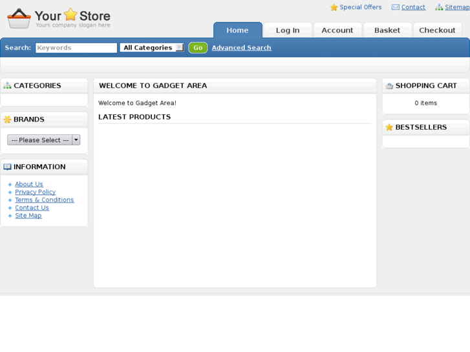Image resolution: width=470 pixels, height=352 pixels.
Task: Click the Bestsellers star icon
Action: tap(389, 127)
